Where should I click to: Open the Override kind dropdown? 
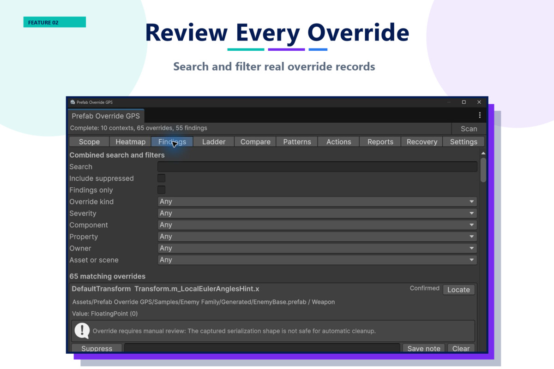[317, 202]
